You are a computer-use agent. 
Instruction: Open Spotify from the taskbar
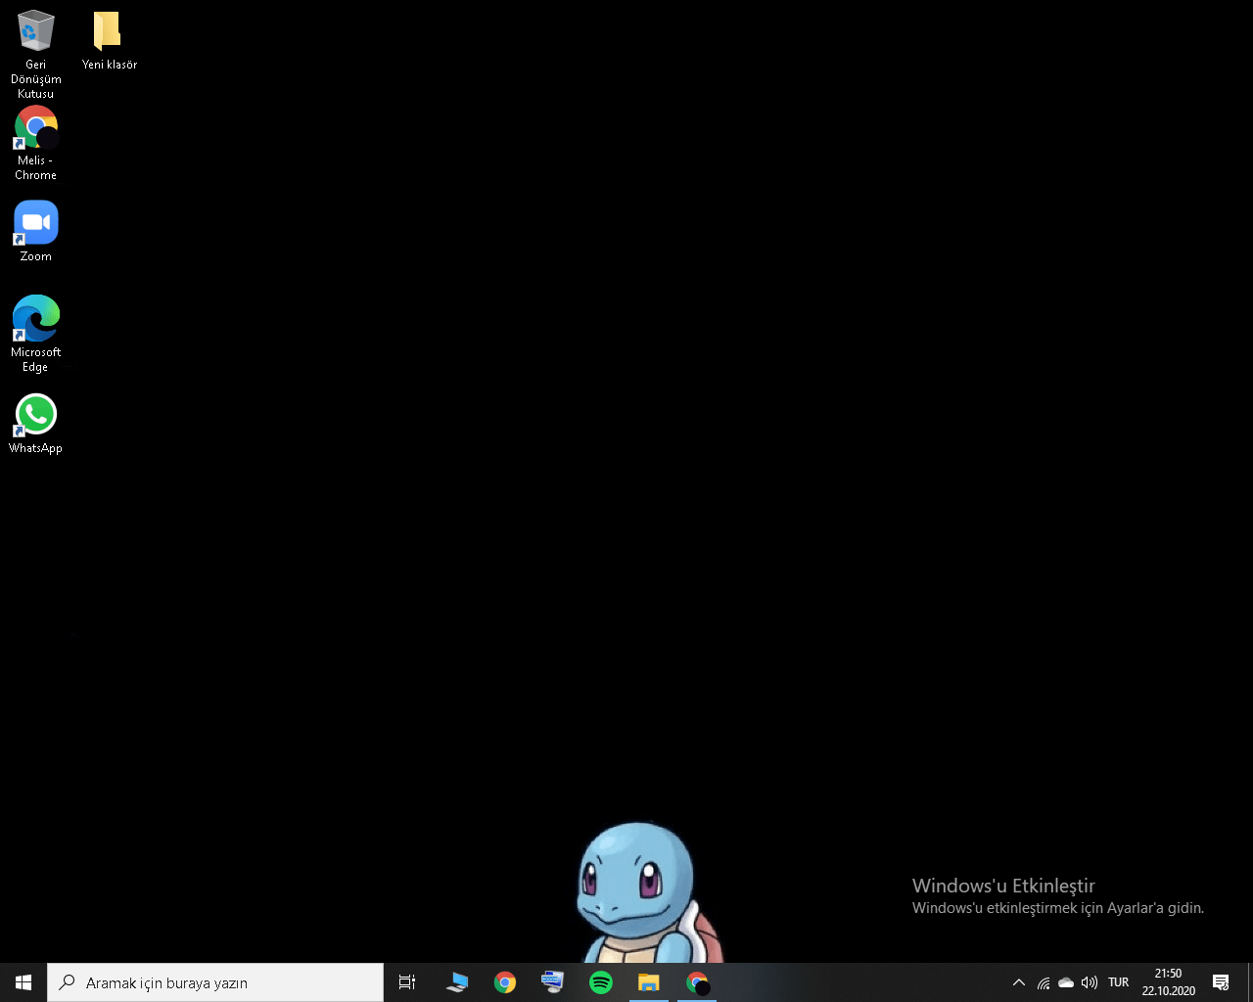pos(601,982)
